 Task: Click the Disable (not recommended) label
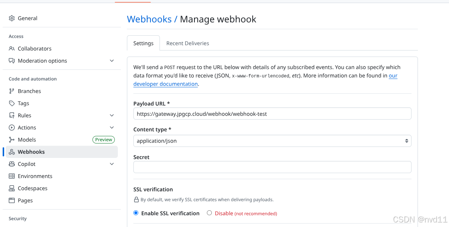(x=246, y=213)
